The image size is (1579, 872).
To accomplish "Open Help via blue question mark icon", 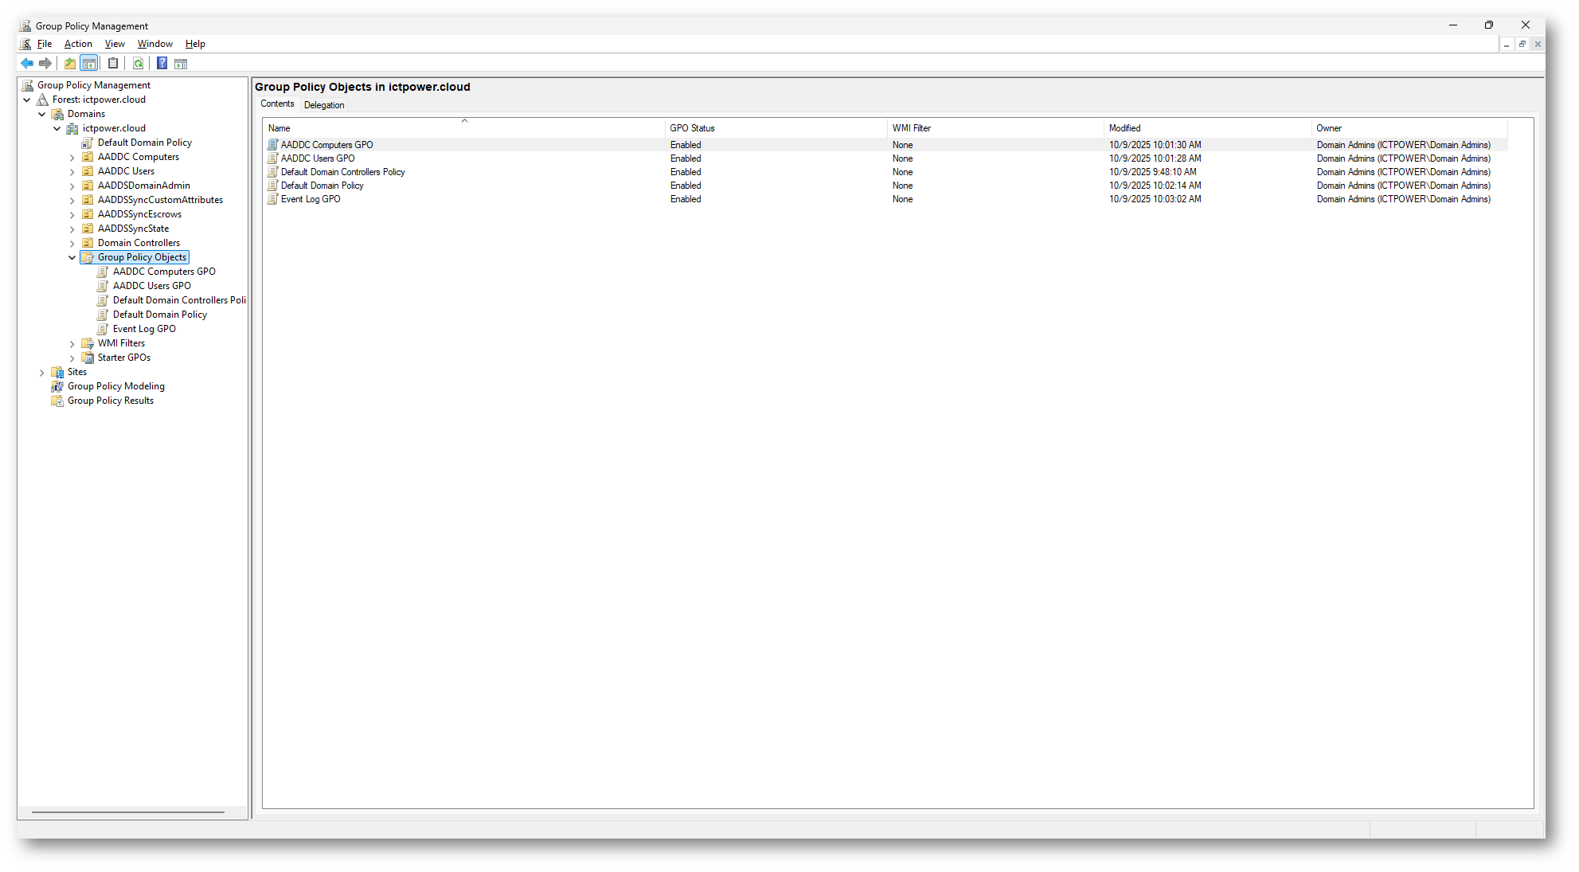I will pyautogui.click(x=162, y=64).
